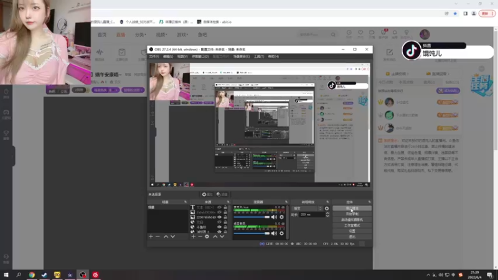Undock the audio mixer panel via header icon
This screenshot has height=280, width=498.
pyautogui.click(x=286, y=202)
